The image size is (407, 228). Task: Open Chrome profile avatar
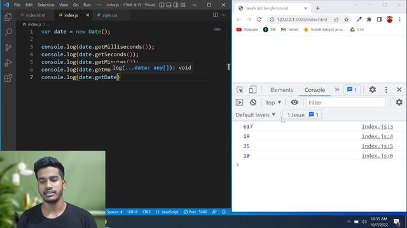click(390, 20)
